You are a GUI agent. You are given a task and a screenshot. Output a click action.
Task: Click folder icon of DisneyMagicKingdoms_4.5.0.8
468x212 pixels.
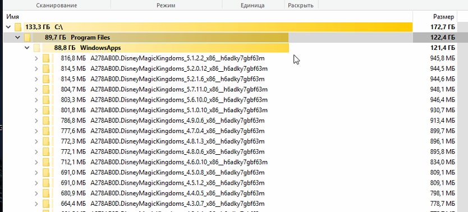46,173
